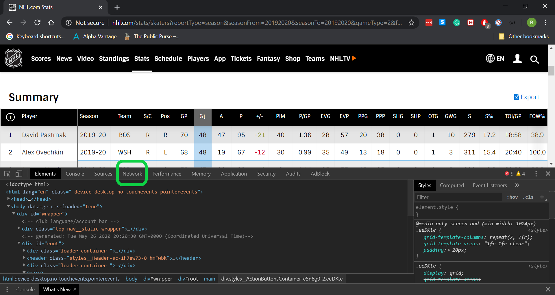
Task: Change language via the EN globe
Action: tap(495, 58)
